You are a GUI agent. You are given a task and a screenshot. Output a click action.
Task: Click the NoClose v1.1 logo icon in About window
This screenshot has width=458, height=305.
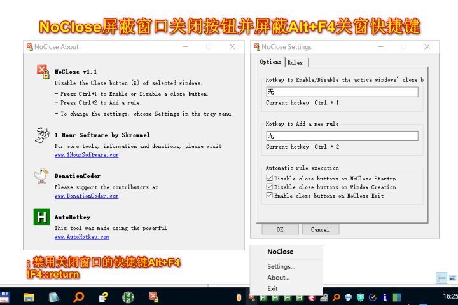(x=43, y=72)
